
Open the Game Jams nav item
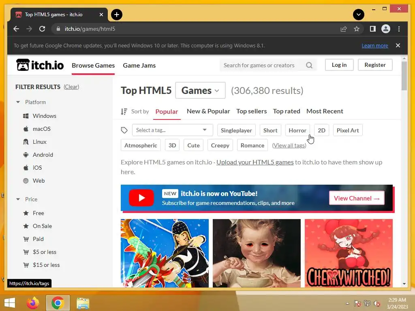(139, 65)
